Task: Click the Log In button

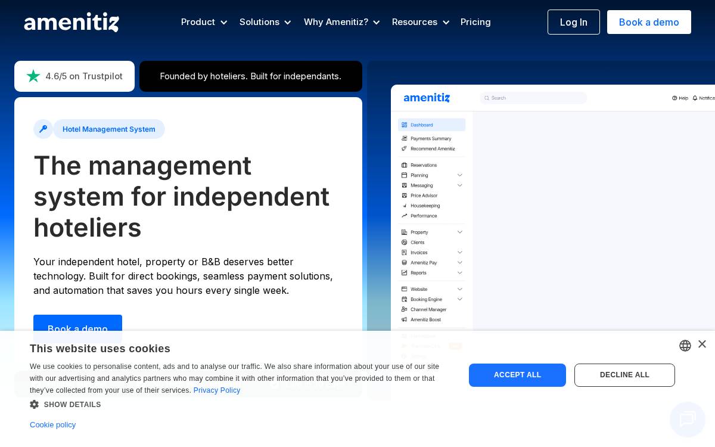Action: [574, 22]
